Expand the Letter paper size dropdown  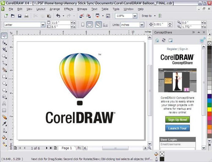pyautogui.click(x=43, y=25)
